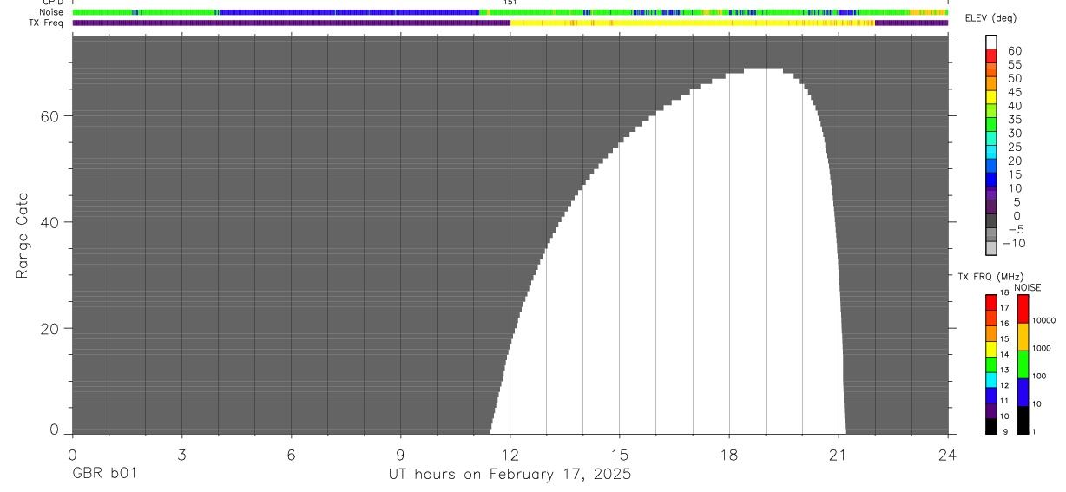Click the x-axis tick label 21

[839, 455]
